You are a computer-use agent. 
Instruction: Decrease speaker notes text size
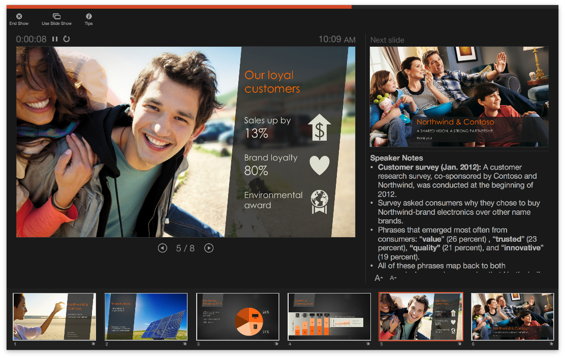tap(392, 278)
